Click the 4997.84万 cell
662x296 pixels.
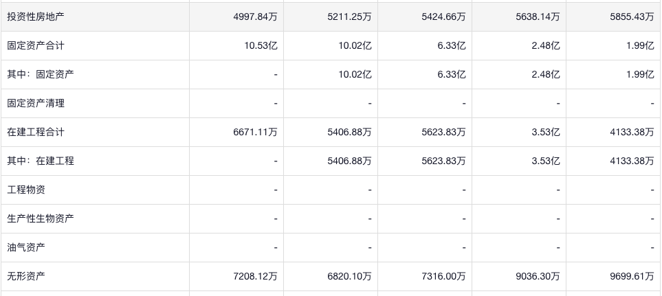(x=256, y=17)
